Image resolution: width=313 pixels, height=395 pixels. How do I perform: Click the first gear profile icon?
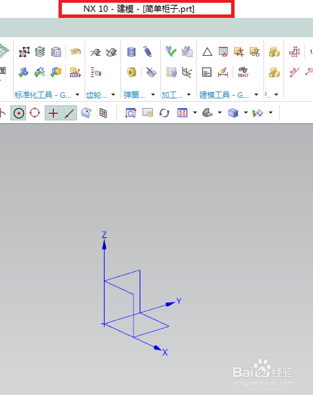[x=96, y=52]
